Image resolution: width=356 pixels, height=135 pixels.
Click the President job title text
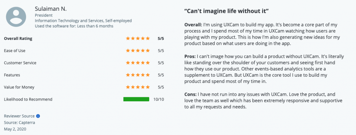[43, 15]
